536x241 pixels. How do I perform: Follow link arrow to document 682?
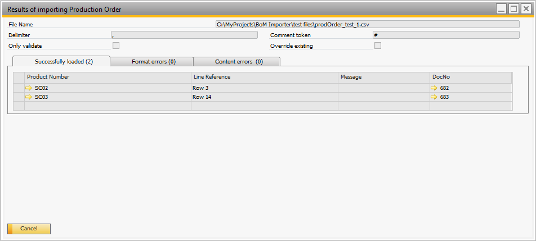click(434, 88)
